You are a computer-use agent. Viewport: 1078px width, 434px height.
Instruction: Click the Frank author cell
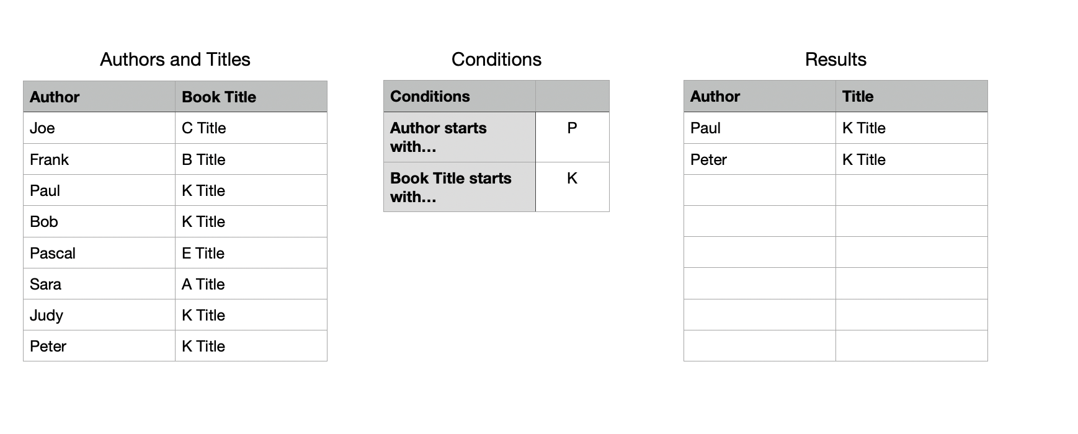[x=99, y=159]
